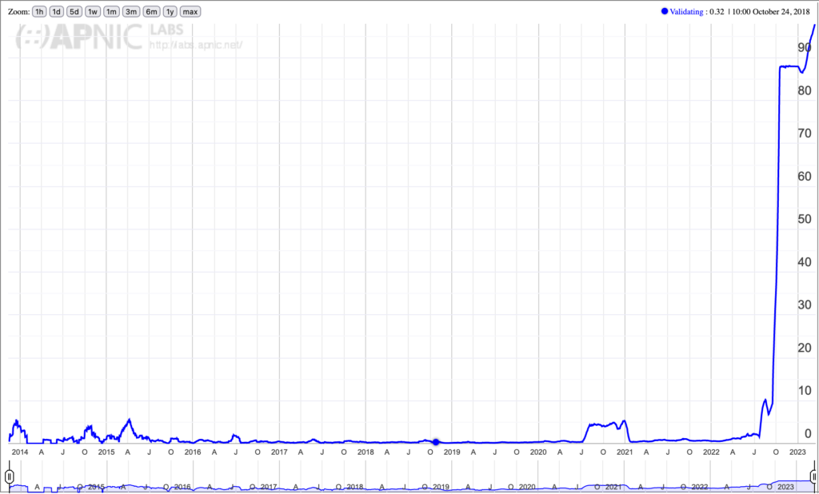Image resolution: width=819 pixels, height=494 pixels.
Task: Choose the 1m zoom option
Action: [x=111, y=12]
